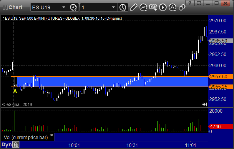Screen dimensions: 234x149
Task: Click the 20000 volume axis label
Action: (216, 111)
